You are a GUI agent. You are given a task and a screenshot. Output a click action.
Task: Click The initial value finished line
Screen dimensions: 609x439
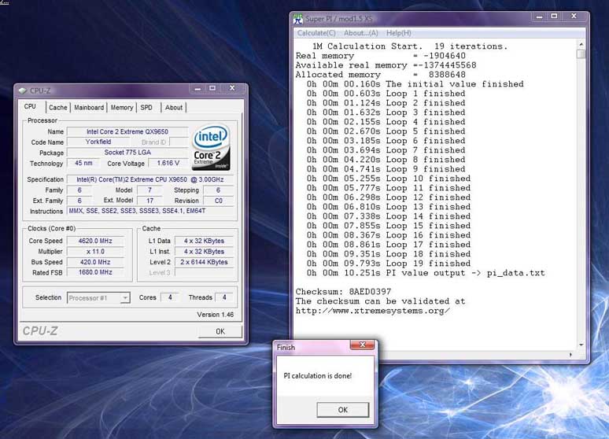tap(415, 84)
